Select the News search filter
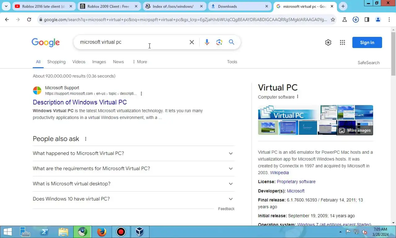 pyautogui.click(x=118, y=62)
